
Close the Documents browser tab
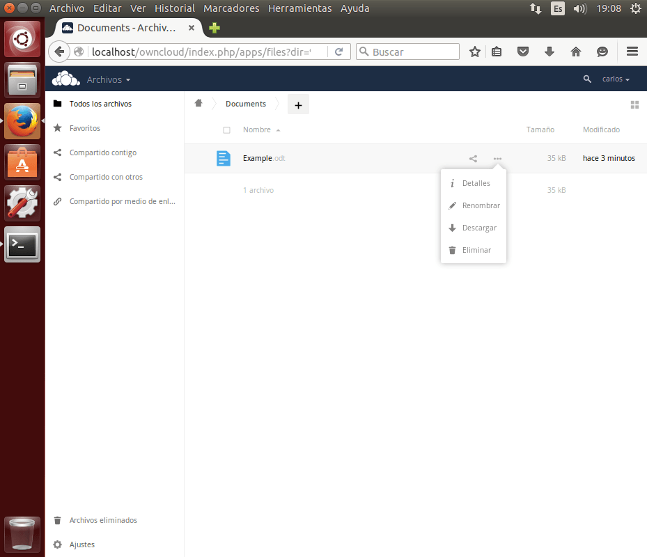[192, 28]
